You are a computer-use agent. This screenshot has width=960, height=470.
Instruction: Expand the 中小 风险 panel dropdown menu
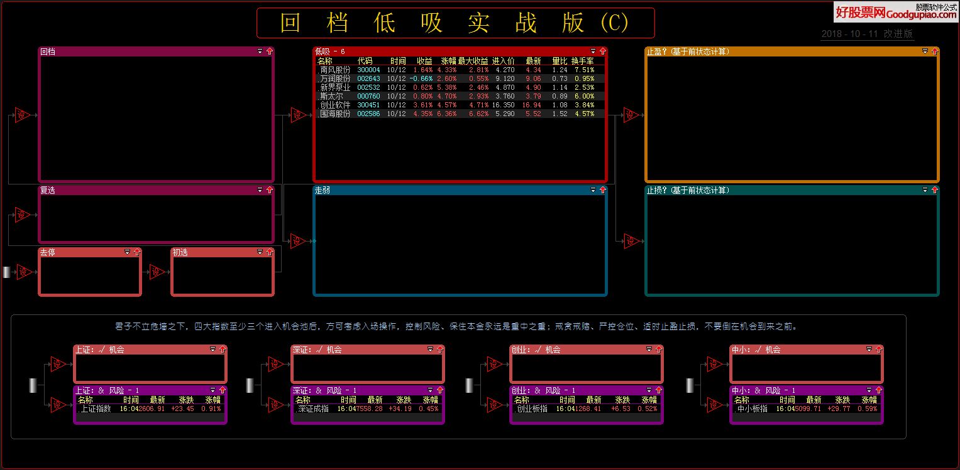[869, 390]
